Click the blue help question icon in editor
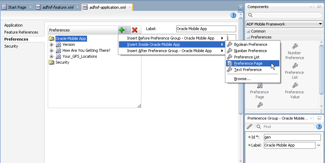Image resolution: width=325 pixels, height=163 pixels. [x=233, y=15]
